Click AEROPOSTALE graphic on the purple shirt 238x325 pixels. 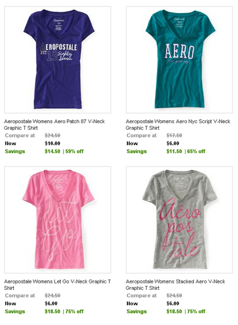click(x=59, y=47)
